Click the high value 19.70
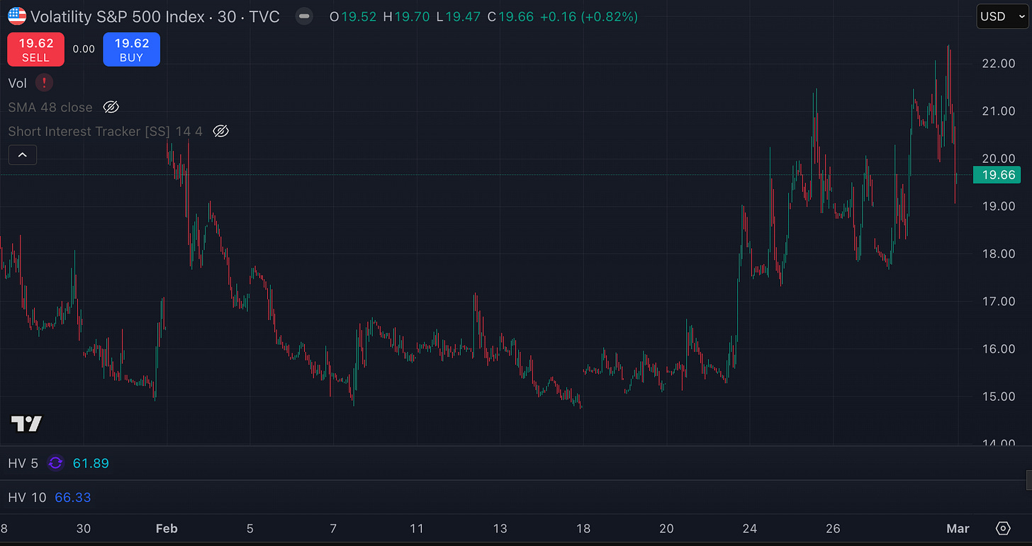Screen dimensions: 1032x546 [412, 16]
